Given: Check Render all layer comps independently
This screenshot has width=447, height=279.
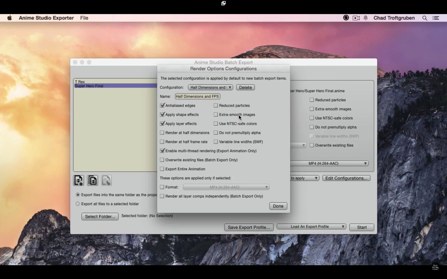Looking at the screenshot, I should [162, 196].
